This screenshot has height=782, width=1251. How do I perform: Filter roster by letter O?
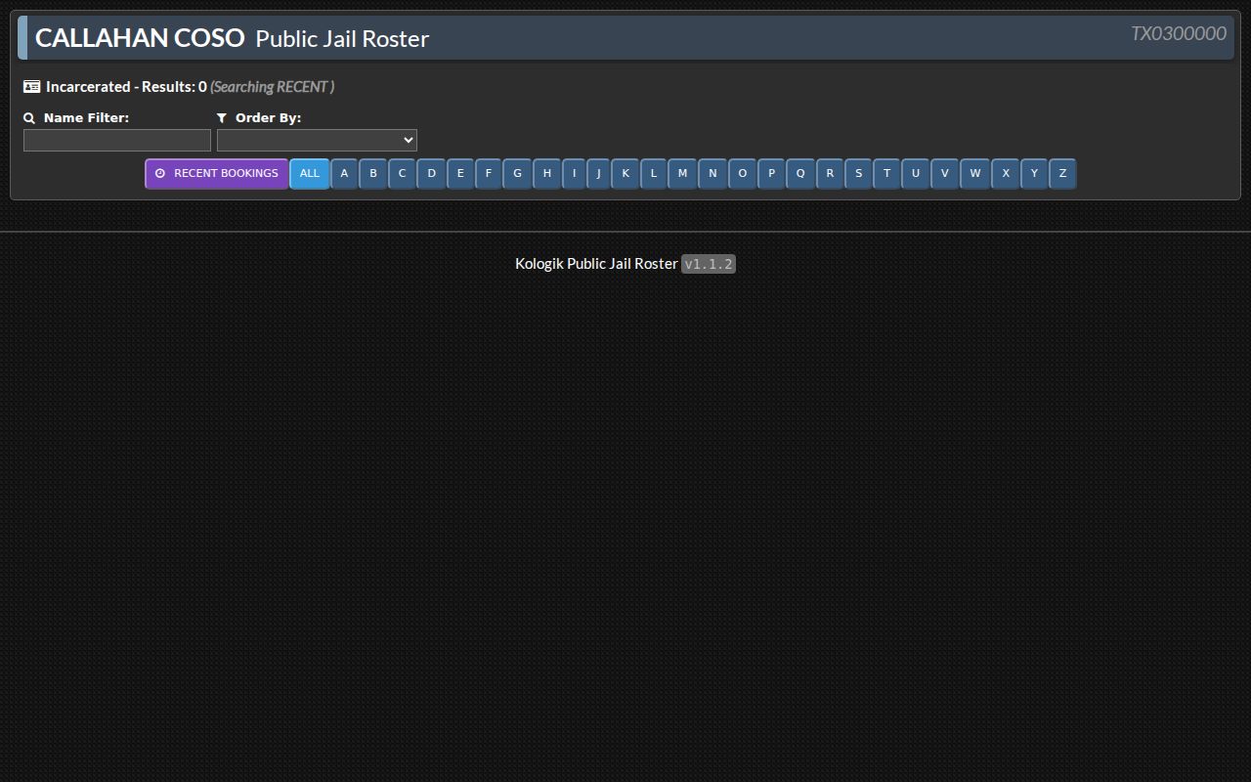coord(743,174)
